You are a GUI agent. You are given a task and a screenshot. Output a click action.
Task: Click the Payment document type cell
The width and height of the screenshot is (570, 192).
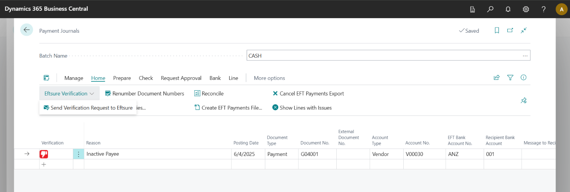pyautogui.click(x=282, y=154)
